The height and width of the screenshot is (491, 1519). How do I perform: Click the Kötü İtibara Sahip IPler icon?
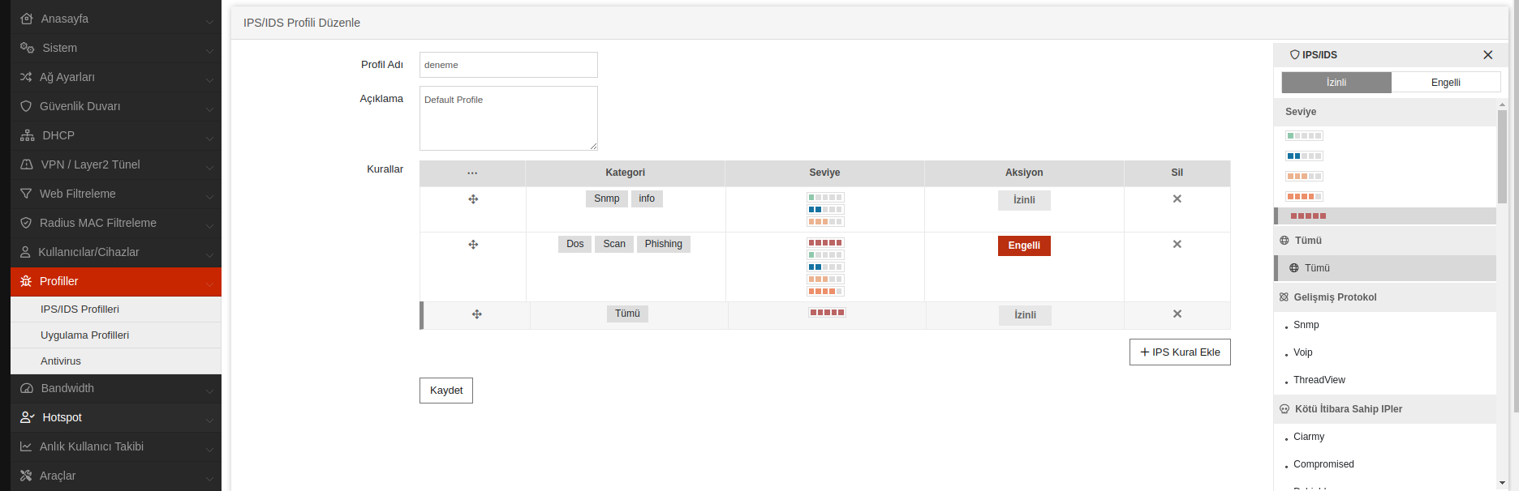point(1284,409)
